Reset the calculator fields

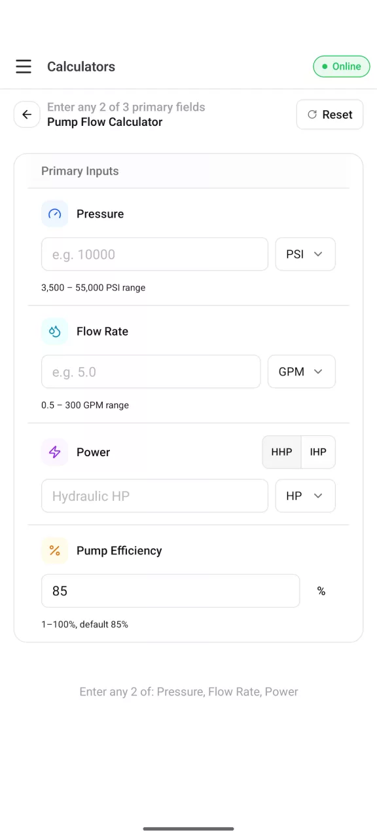coord(330,115)
